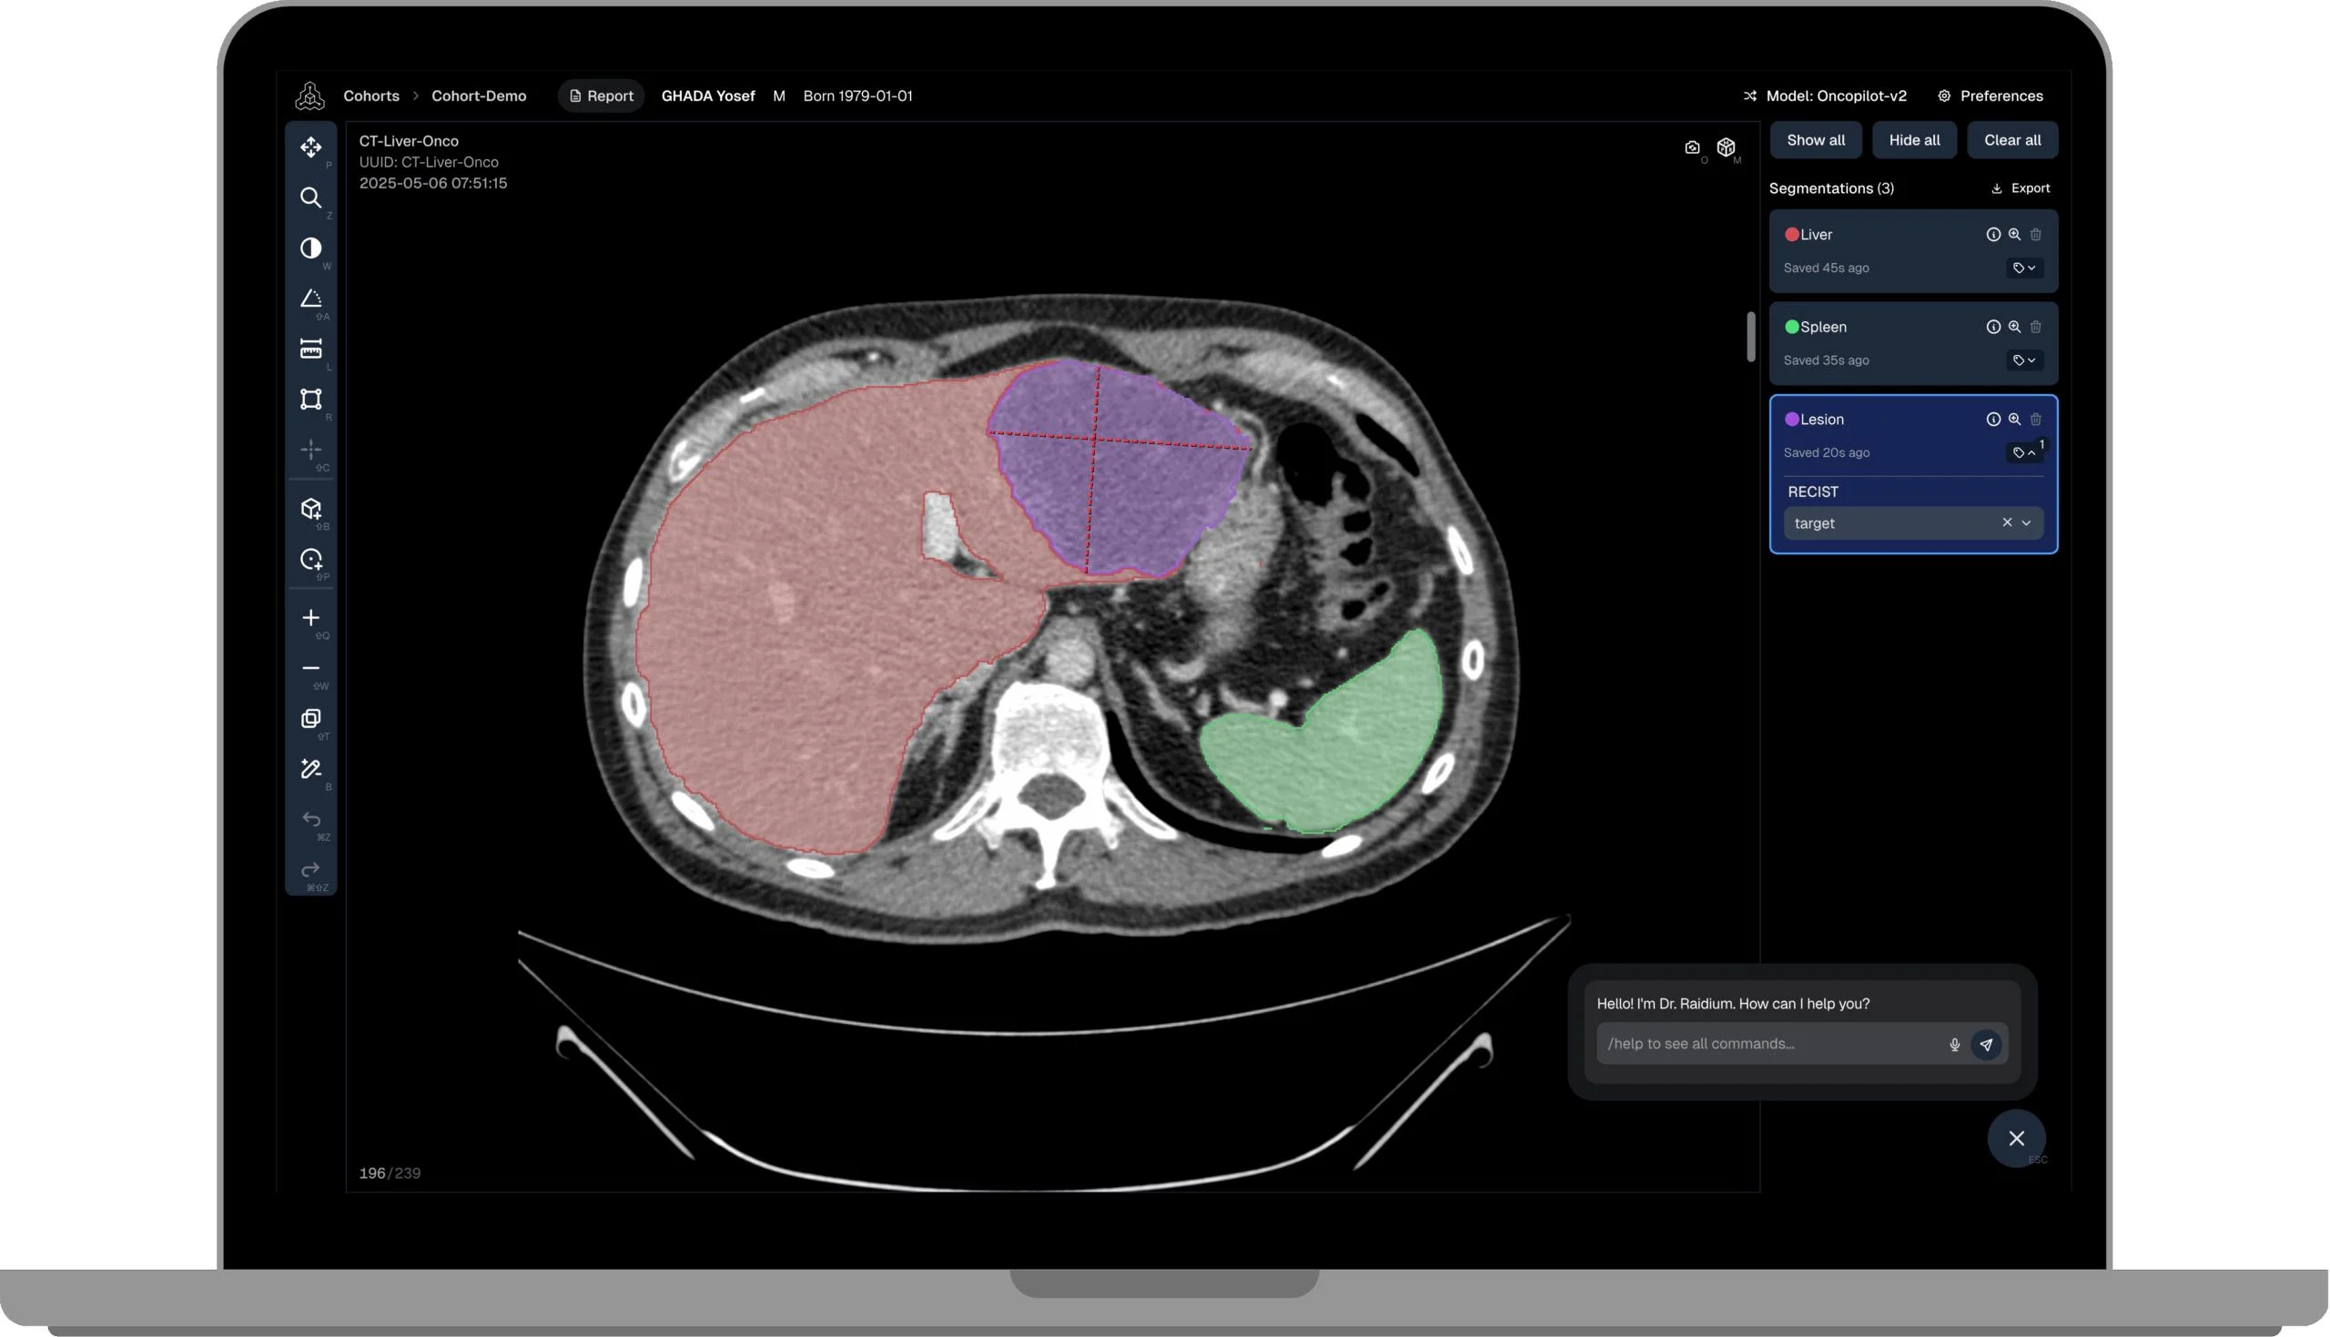
Task: Open info for Liver segmentation
Action: click(1993, 234)
